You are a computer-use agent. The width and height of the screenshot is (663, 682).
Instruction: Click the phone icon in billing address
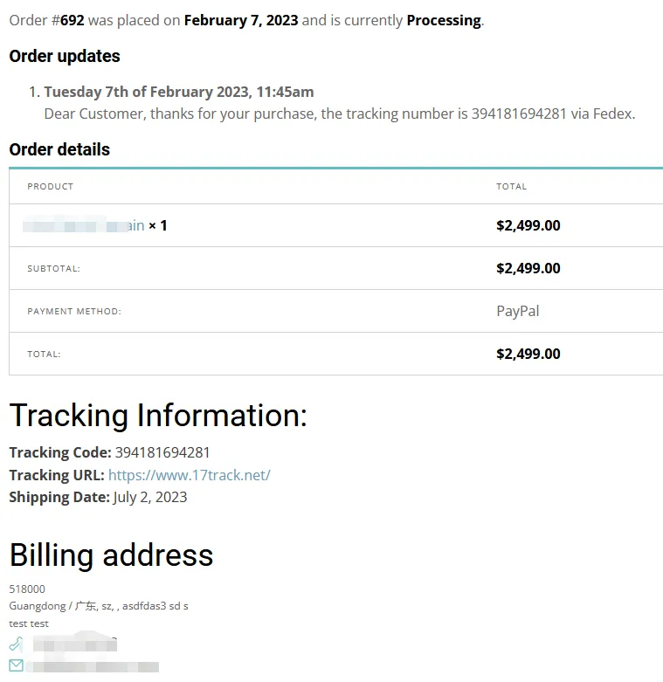(x=16, y=644)
